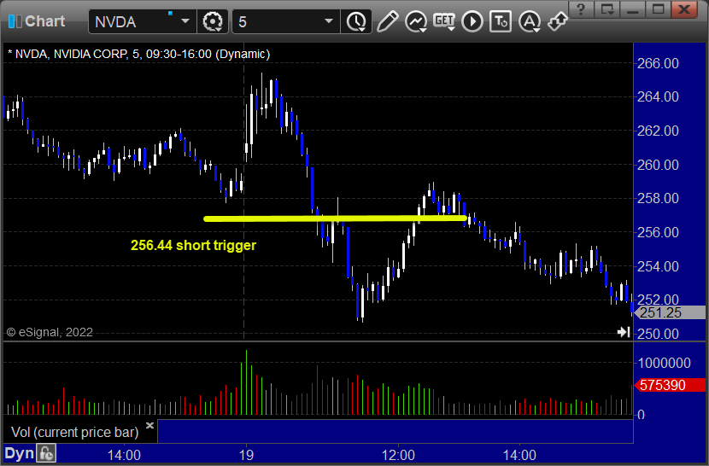This screenshot has width=709, height=466.
Task: Click the To trade icon
Action: click(501, 21)
